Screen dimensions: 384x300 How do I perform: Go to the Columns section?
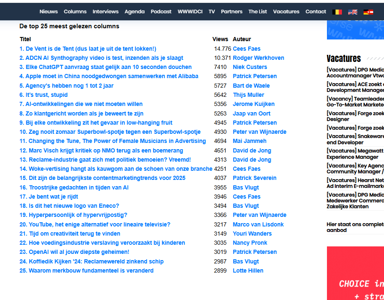click(75, 12)
